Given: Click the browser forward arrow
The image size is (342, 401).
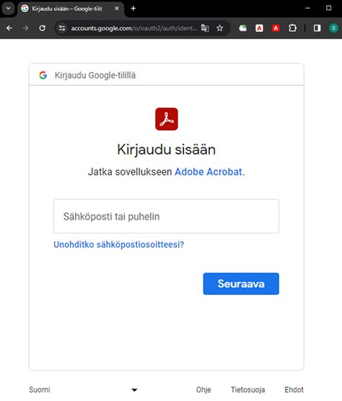Looking at the screenshot, I should pos(26,28).
